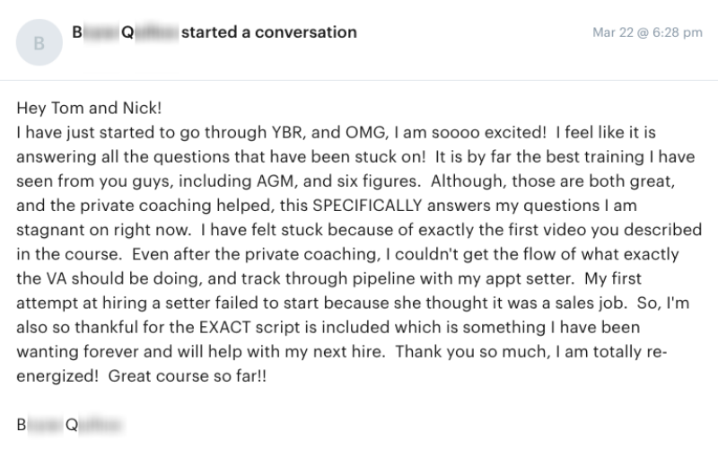Open the blurred sender name in header
Image resolution: width=718 pixels, height=449 pixels.
(x=125, y=32)
